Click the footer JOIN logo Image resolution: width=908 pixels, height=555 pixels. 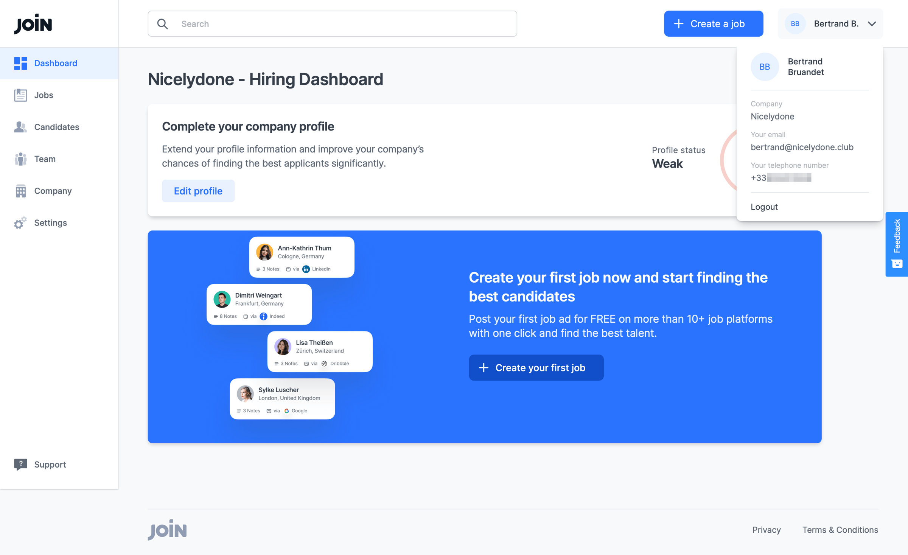click(167, 529)
